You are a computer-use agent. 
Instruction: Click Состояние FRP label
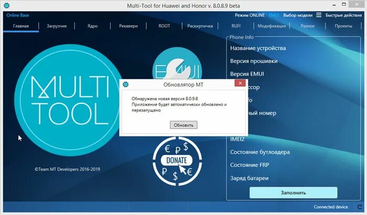[250, 165]
